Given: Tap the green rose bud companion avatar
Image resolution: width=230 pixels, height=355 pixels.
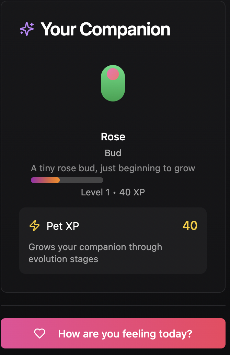Looking at the screenshot, I should [x=113, y=83].
